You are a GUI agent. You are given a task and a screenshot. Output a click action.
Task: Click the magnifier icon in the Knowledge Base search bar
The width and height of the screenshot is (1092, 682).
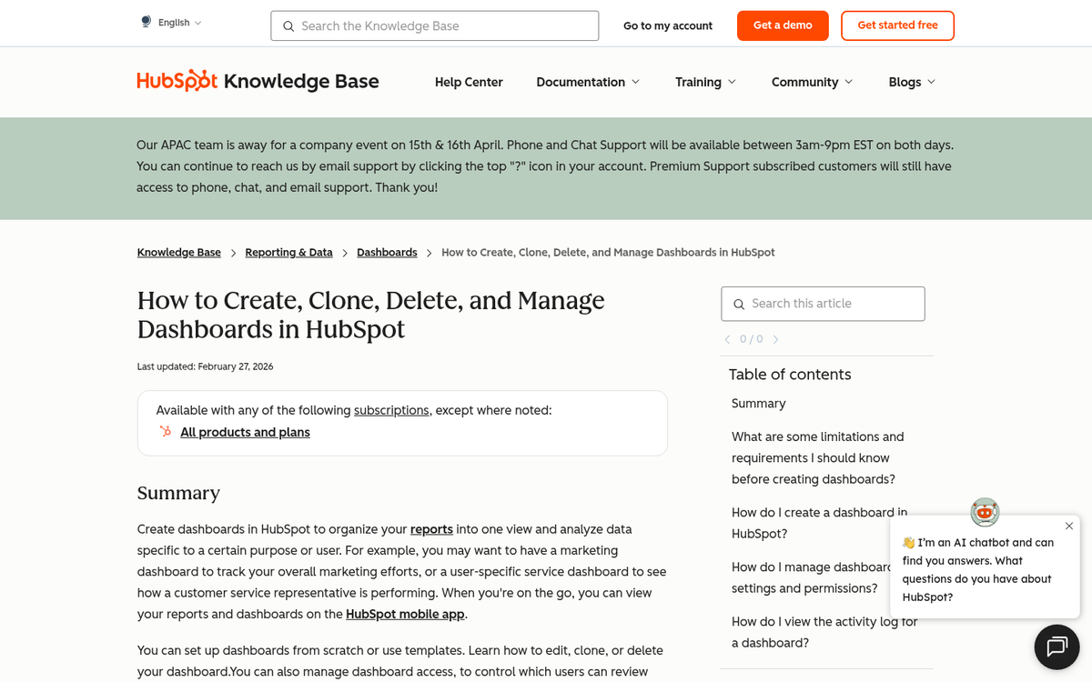(x=288, y=26)
